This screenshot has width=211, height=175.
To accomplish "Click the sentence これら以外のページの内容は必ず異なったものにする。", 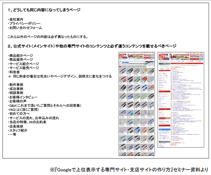I will click(x=48, y=37).
